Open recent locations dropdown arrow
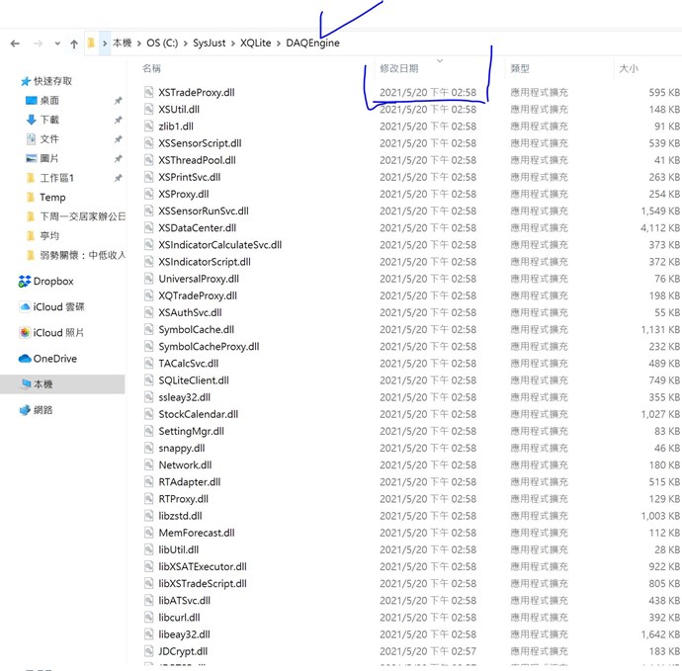682x671 pixels. (57, 43)
